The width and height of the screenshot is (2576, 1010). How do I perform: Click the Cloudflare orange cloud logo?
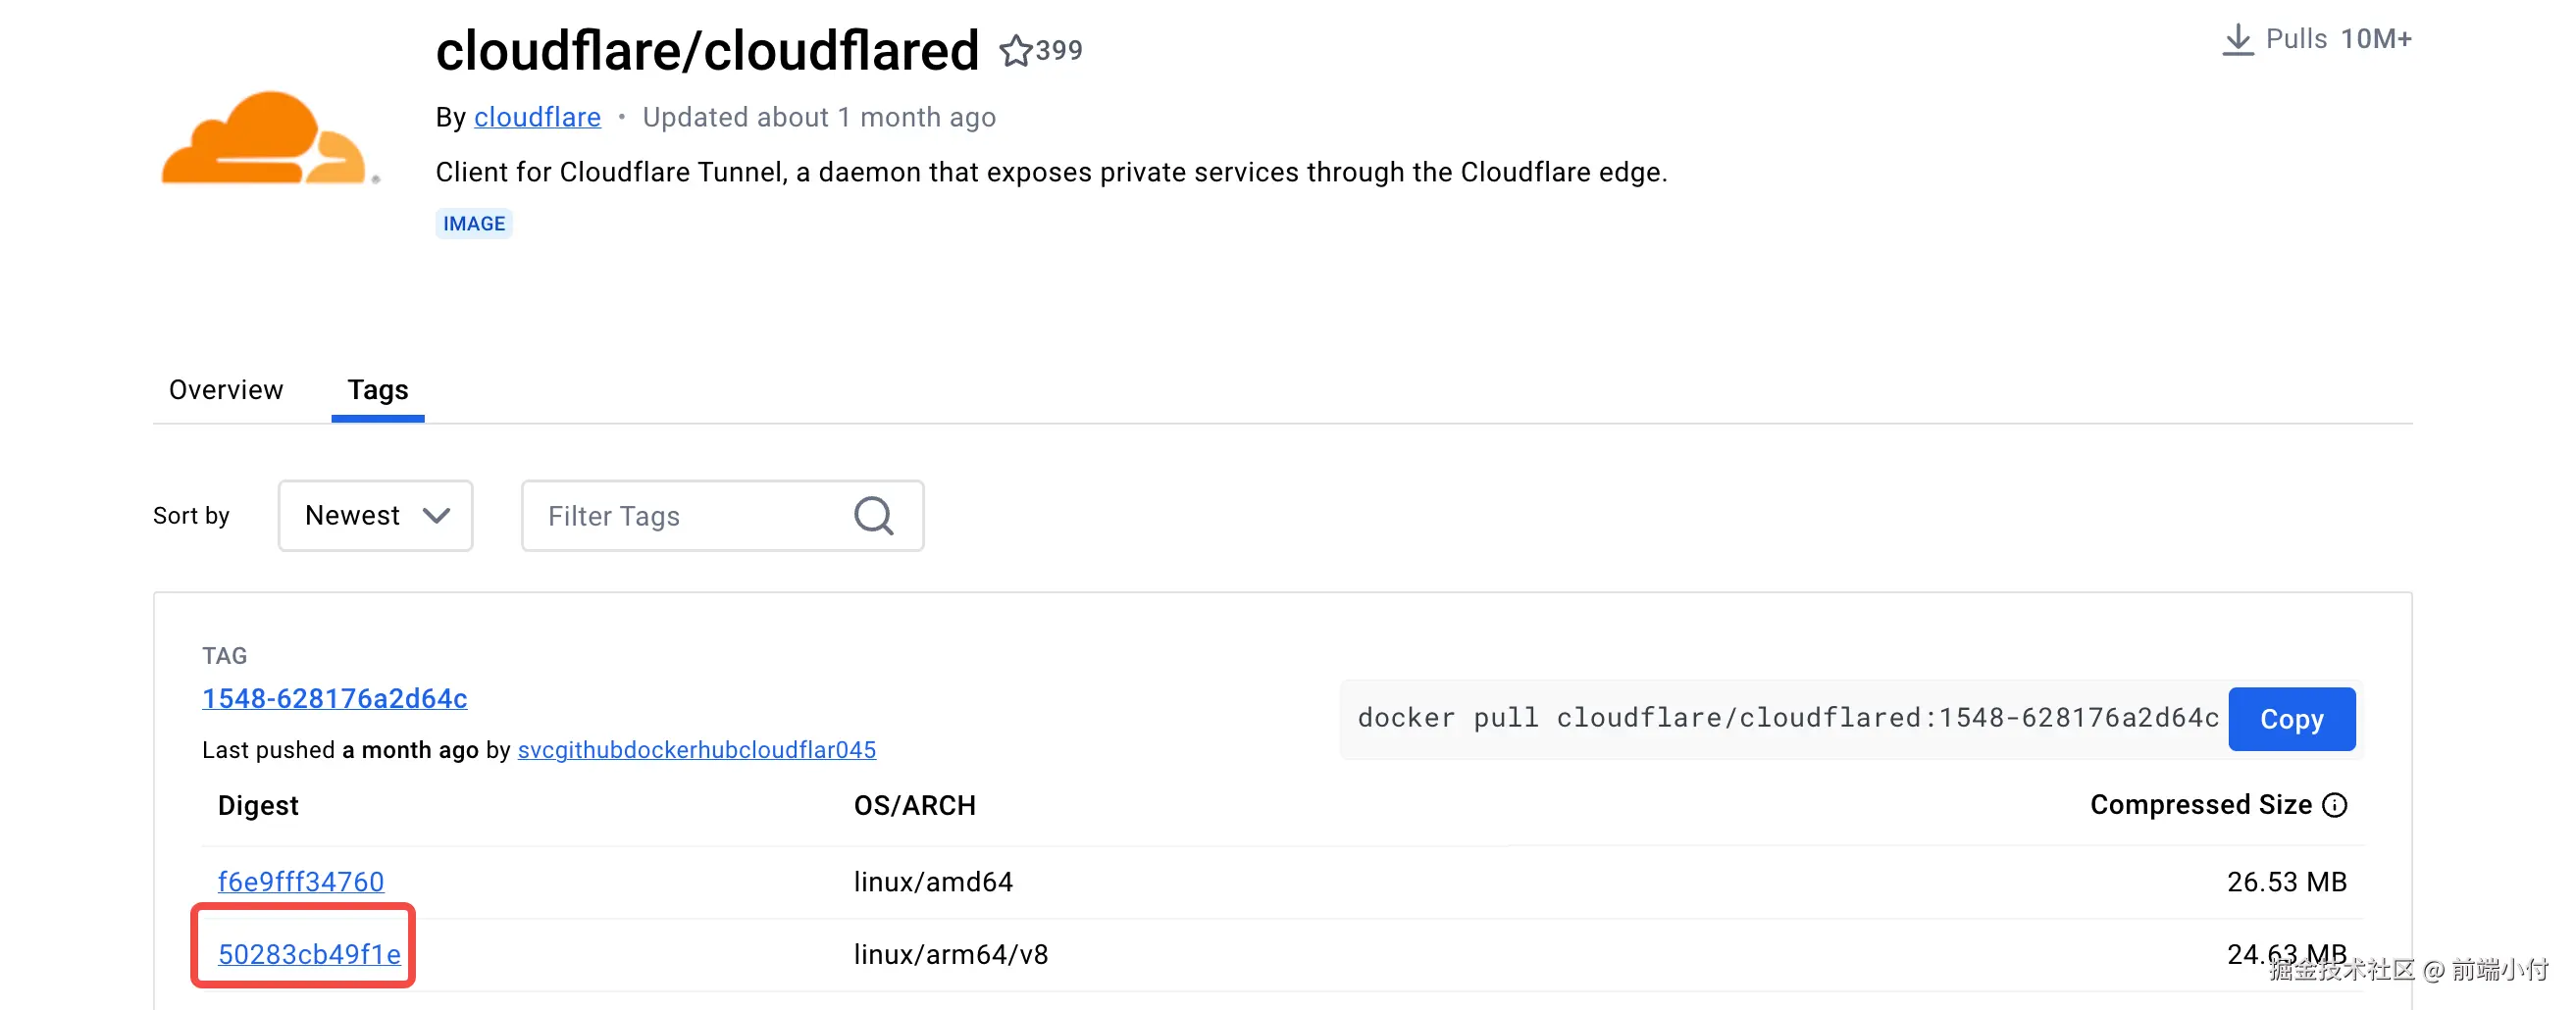click(267, 139)
